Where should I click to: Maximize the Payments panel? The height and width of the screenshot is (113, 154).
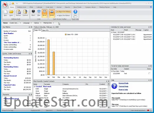29,95
